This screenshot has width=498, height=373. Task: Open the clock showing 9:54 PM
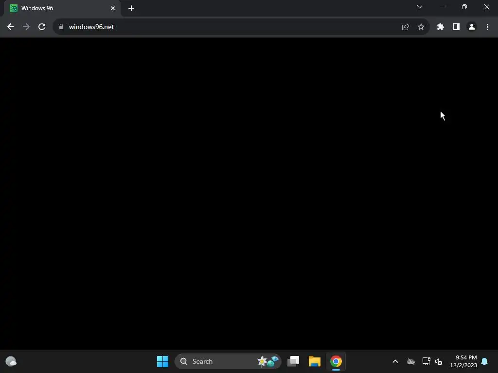[463, 361]
